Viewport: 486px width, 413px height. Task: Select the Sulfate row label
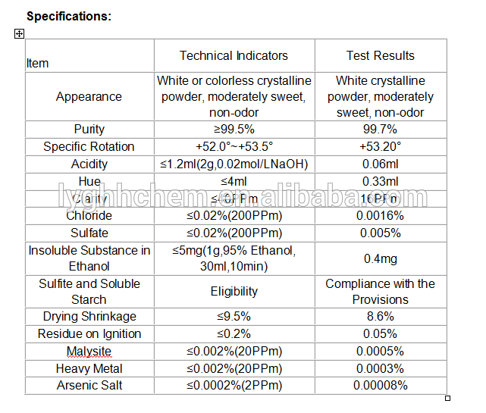(89, 233)
